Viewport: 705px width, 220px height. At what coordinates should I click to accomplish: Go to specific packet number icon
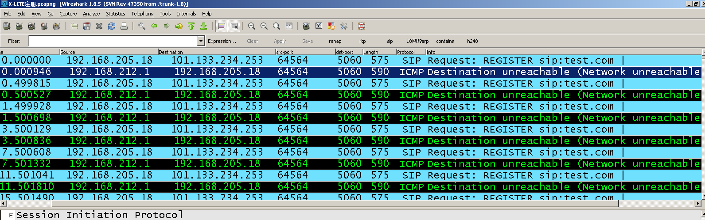pos(179,27)
